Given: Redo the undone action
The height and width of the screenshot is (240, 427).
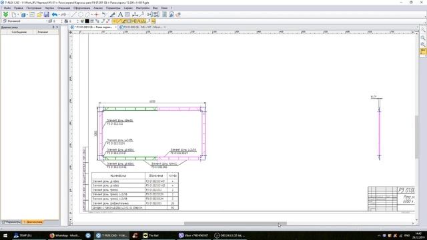Looking at the screenshot, I should 63,15.
